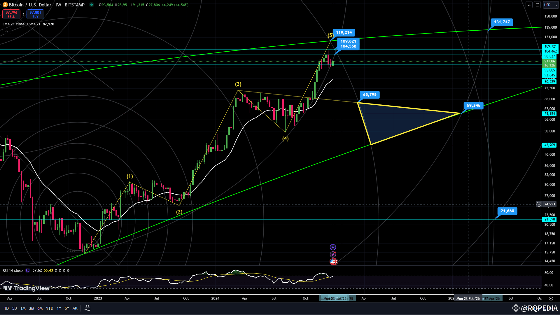Select the 5D time range

[x=15, y=308]
